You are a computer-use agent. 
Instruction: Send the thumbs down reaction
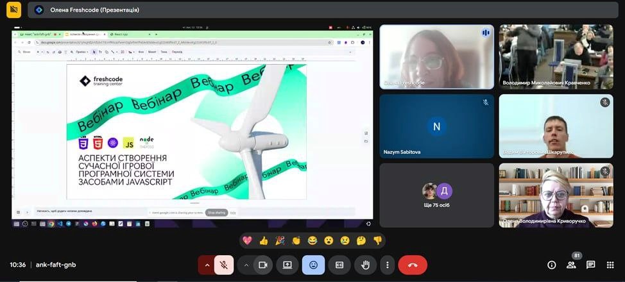click(377, 240)
